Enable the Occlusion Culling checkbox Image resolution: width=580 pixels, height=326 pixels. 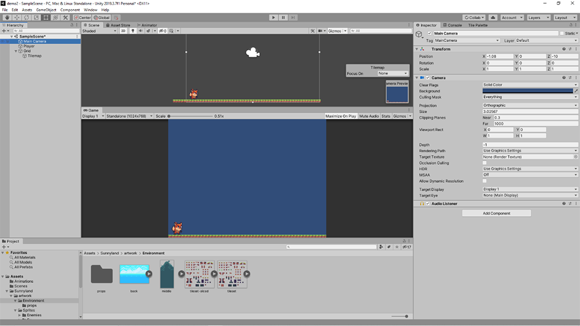point(484,163)
